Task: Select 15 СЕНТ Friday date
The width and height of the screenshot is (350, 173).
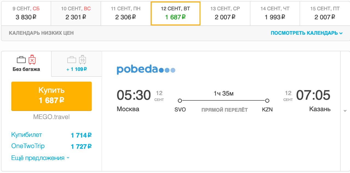Action: pyautogui.click(x=325, y=13)
